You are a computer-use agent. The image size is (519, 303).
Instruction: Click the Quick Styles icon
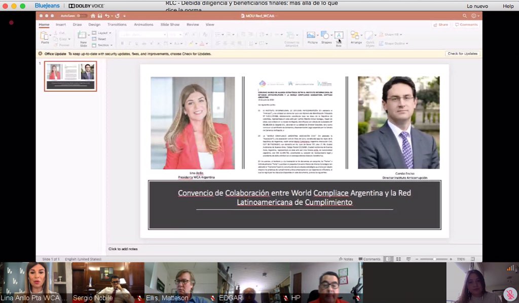369,35
